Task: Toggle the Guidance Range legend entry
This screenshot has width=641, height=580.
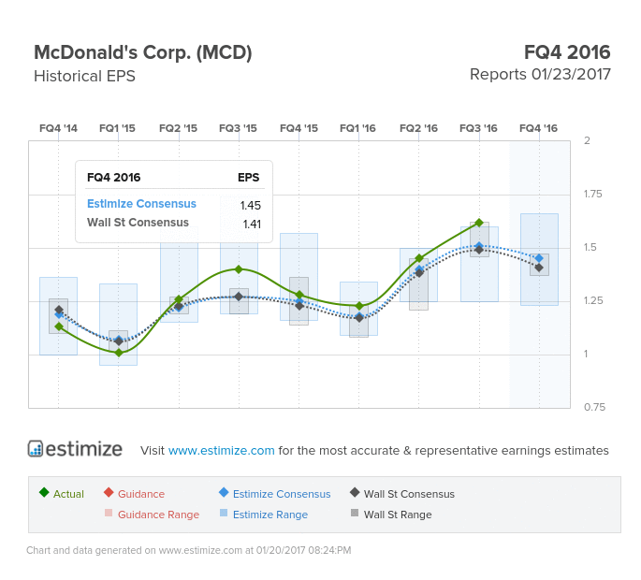Action: tap(153, 514)
